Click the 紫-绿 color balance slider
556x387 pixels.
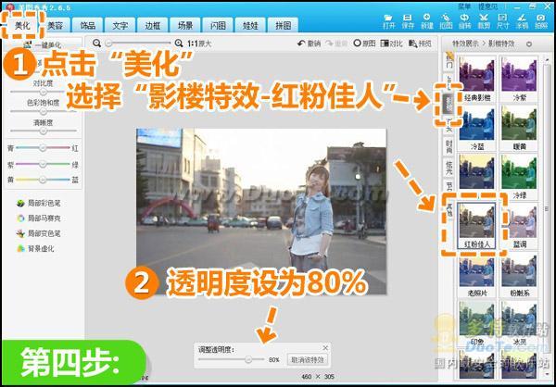pos(43,164)
